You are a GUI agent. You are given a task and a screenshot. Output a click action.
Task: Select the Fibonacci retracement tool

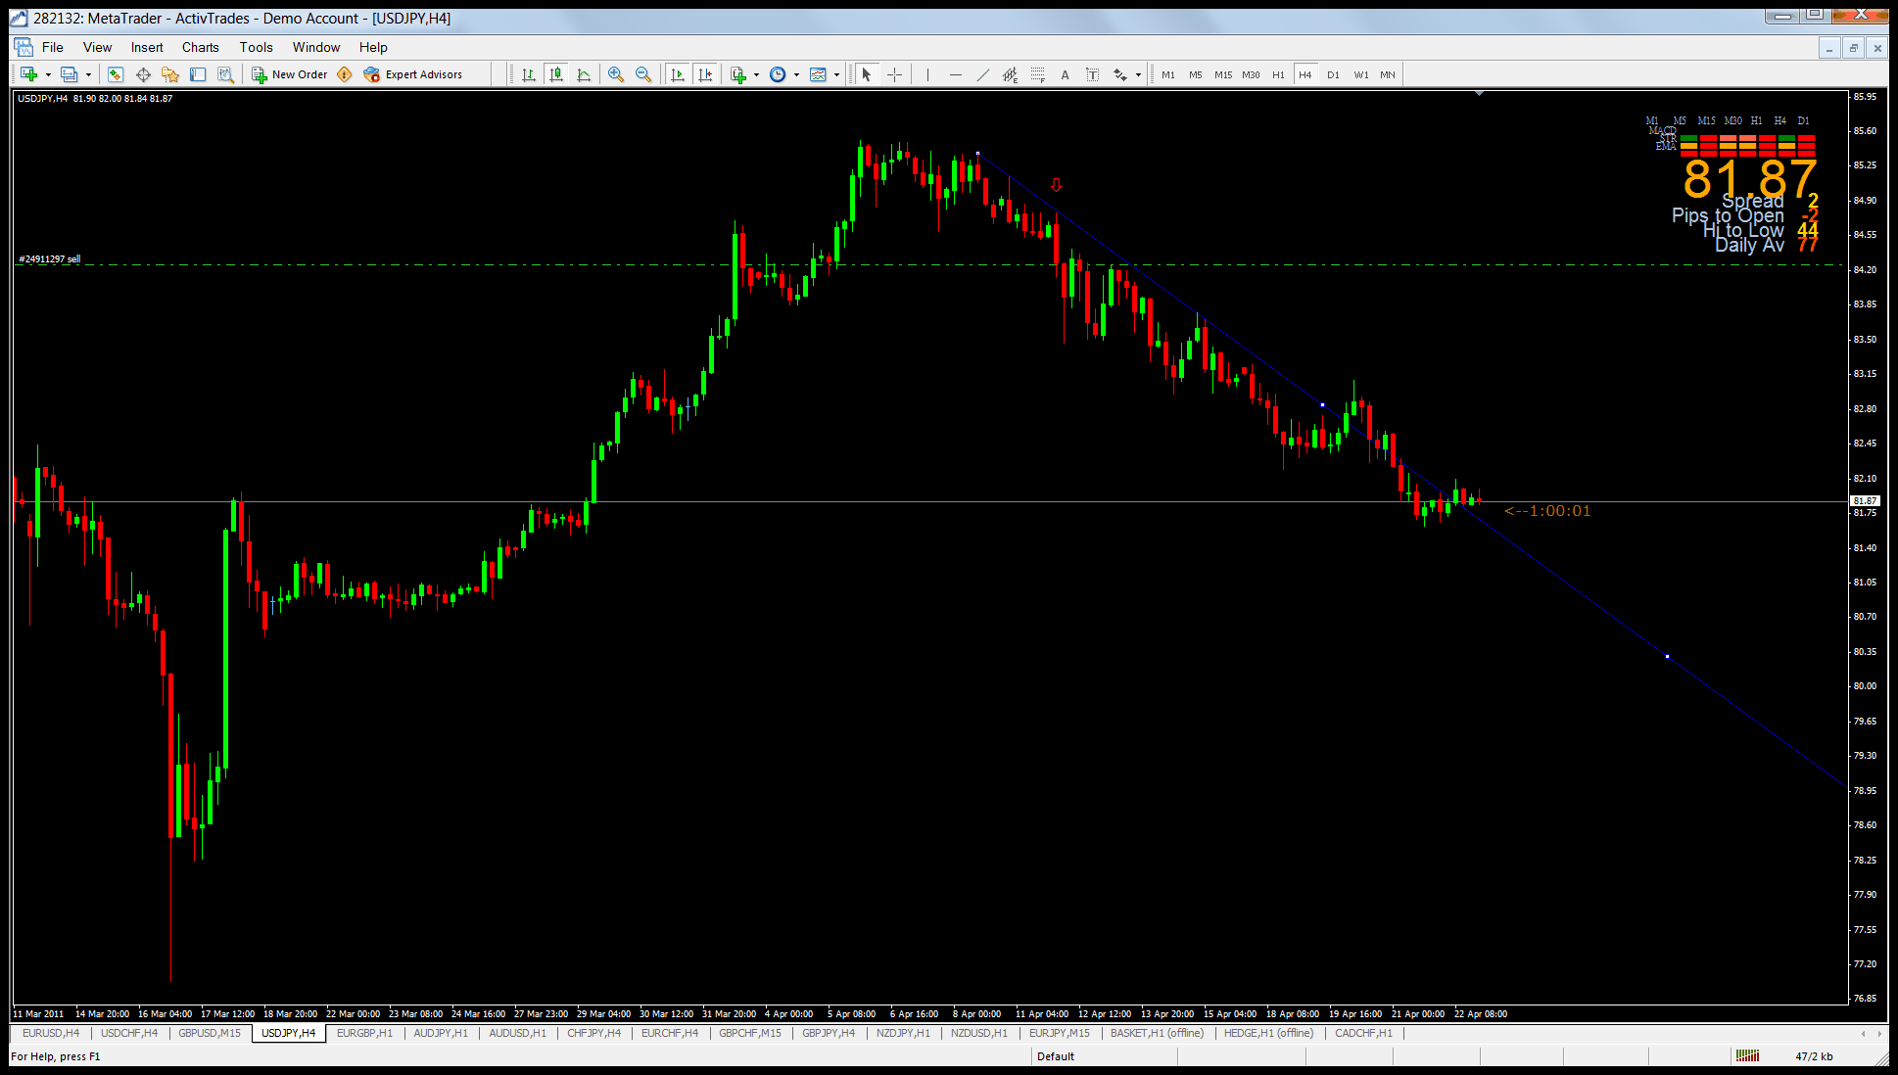(x=1037, y=74)
